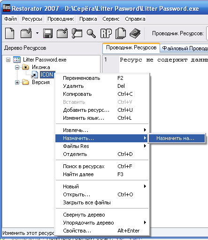208x240 pixels.
Task: Click the Save As folder icon
Action: (62, 33)
